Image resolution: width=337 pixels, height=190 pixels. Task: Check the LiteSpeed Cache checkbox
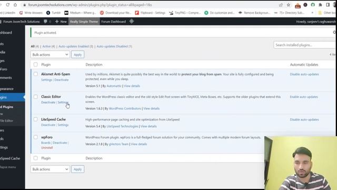click(x=36, y=119)
